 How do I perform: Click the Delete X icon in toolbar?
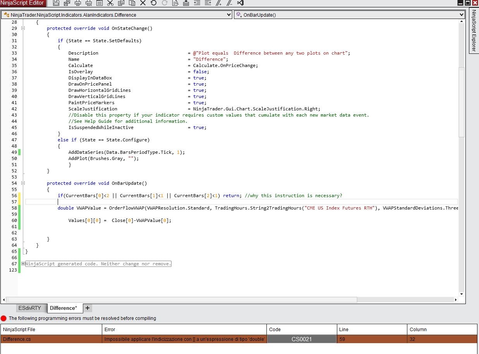point(143,3)
